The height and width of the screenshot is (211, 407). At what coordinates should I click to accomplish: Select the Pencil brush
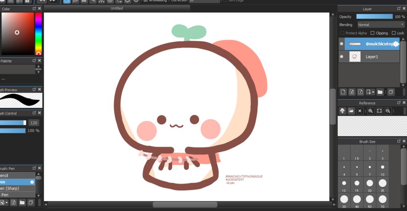(x=17, y=176)
